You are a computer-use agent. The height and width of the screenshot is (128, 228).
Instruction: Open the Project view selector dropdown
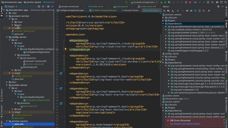(x=11, y=6)
